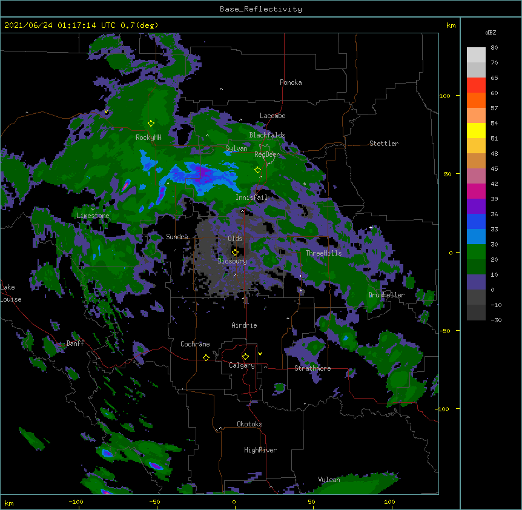Image resolution: width=522 pixels, height=510 pixels.
Task: Select the Lacombe city label
Action: pos(273,116)
